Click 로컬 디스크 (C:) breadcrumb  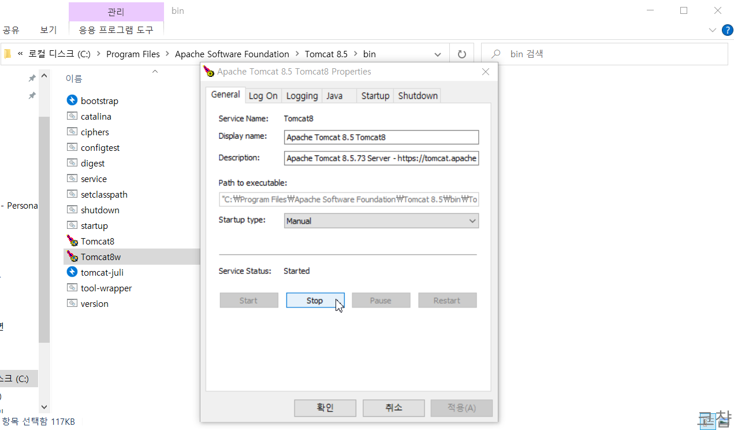(59, 54)
